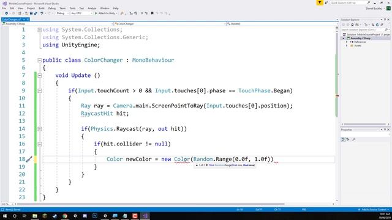The image size is (392, 220).
Task: Click the Quick Launch search field
Action: tap(350, 2)
